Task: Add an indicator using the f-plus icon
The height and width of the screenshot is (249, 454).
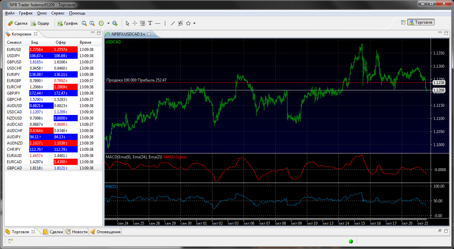Action: [115, 23]
